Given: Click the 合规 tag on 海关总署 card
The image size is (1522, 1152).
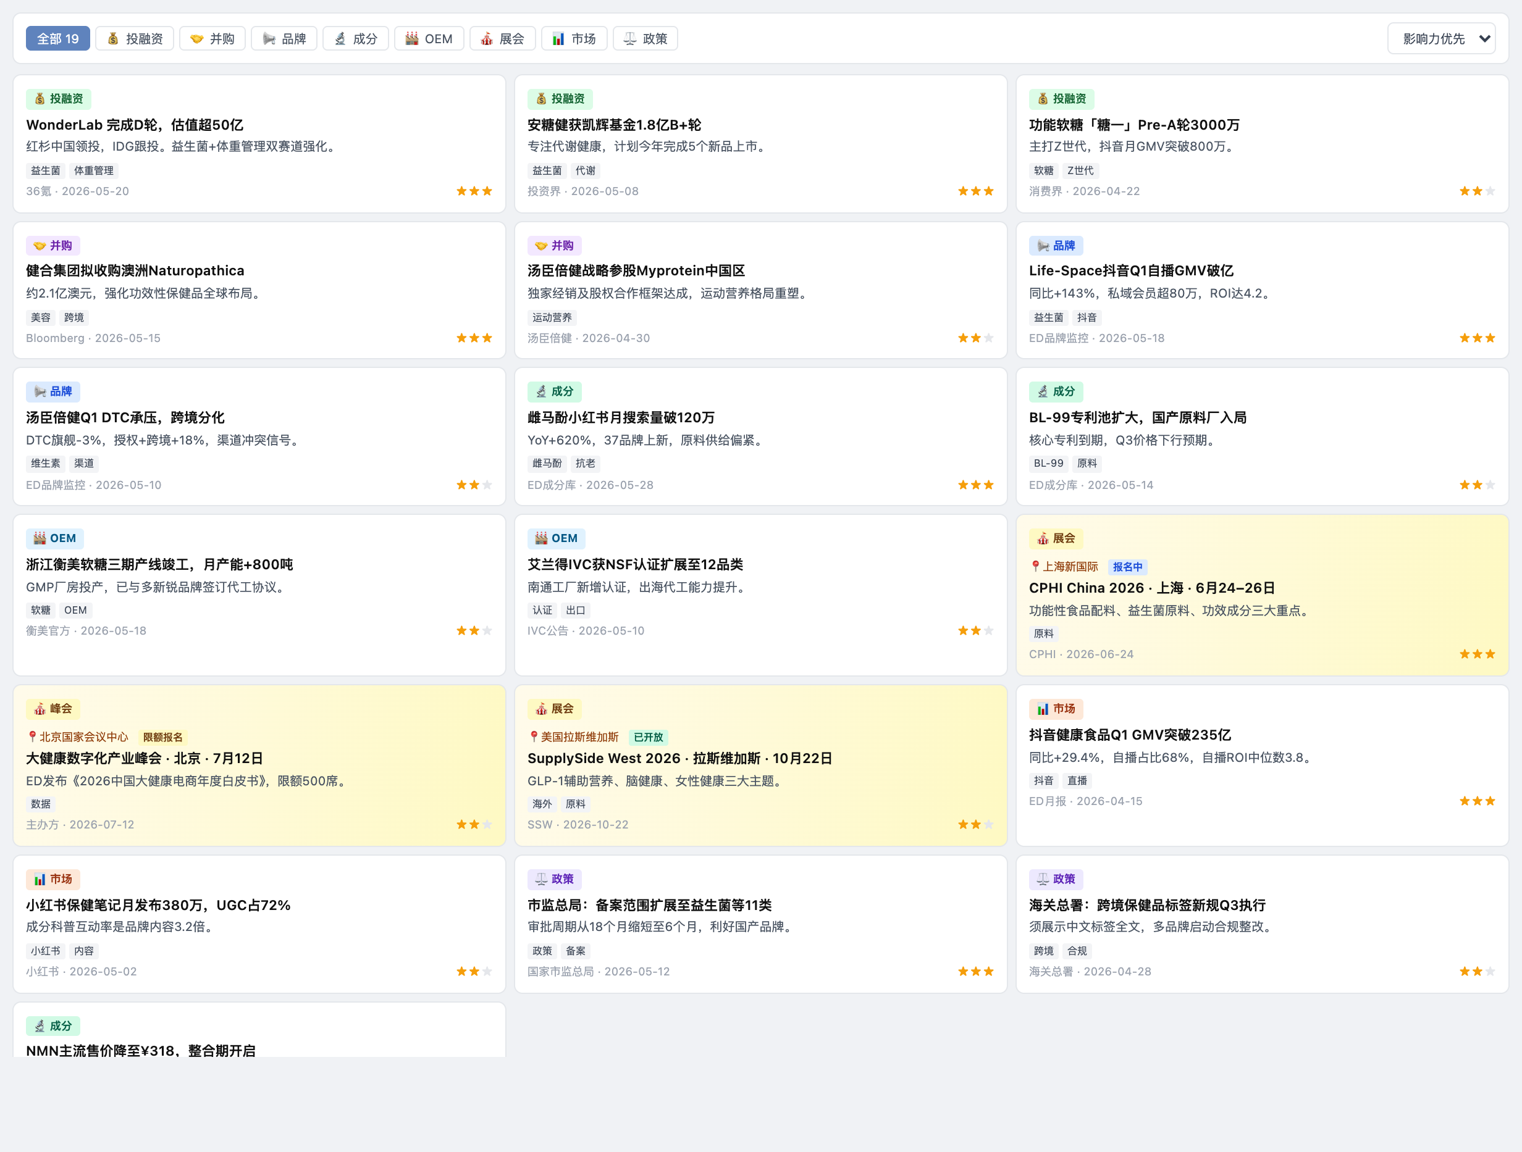Looking at the screenshot, I should [1077, 951].
